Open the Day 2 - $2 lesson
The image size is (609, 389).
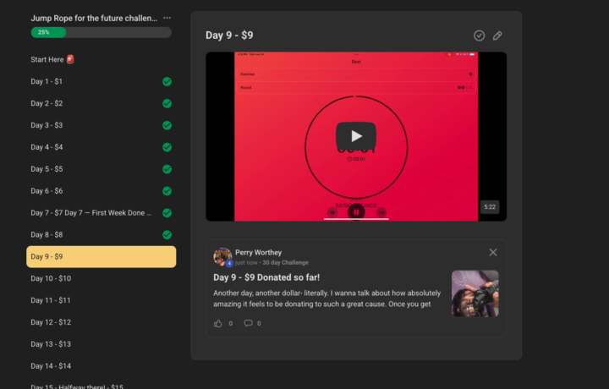point(101,104)
